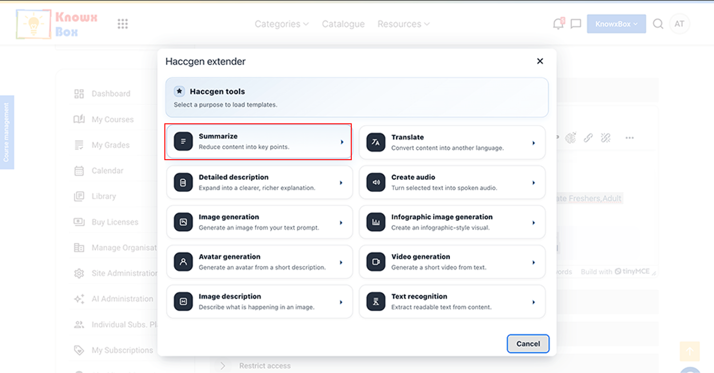The width and height of the screenshot is (714, 373).
Task: Open the Translate tool
Action: point(452,143)
